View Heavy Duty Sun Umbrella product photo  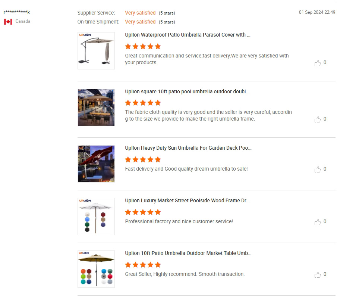click(96, 164)
